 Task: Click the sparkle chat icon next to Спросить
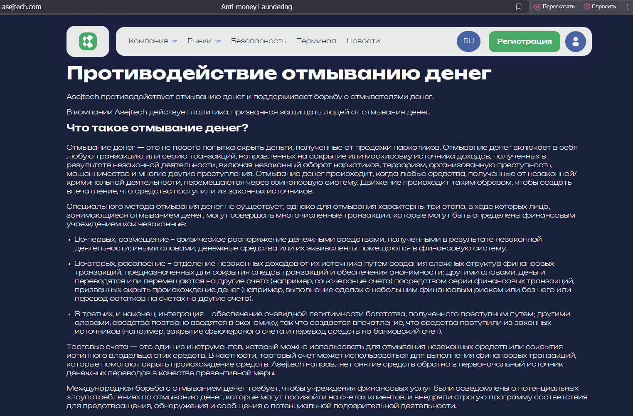point(587,6)
